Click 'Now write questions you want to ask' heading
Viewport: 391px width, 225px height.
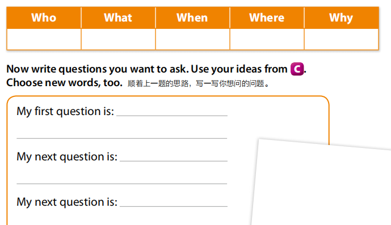click(97, 69)
